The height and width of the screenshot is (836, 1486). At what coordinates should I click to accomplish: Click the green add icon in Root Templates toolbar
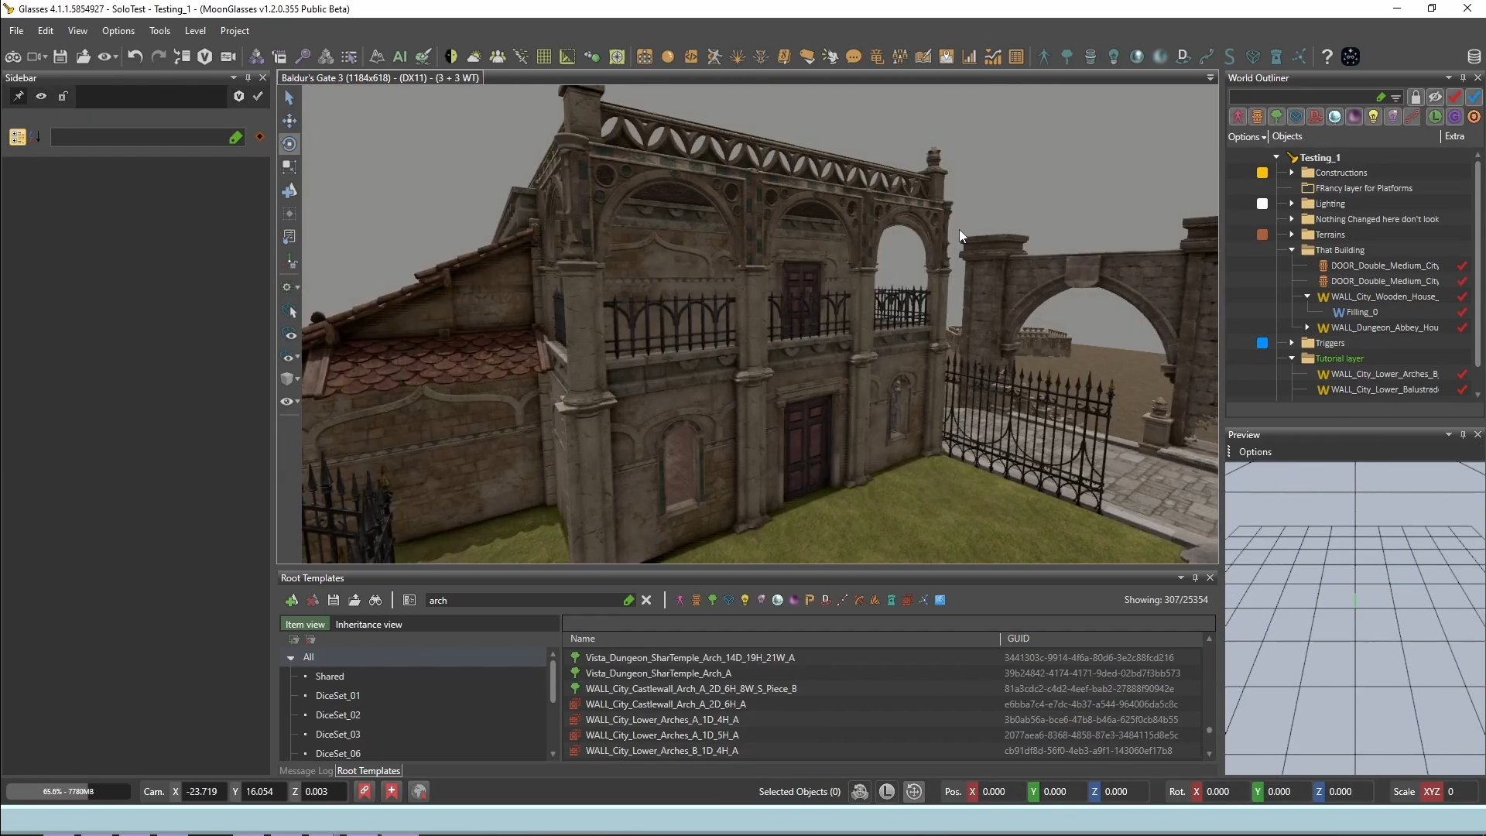coord(293,600)
